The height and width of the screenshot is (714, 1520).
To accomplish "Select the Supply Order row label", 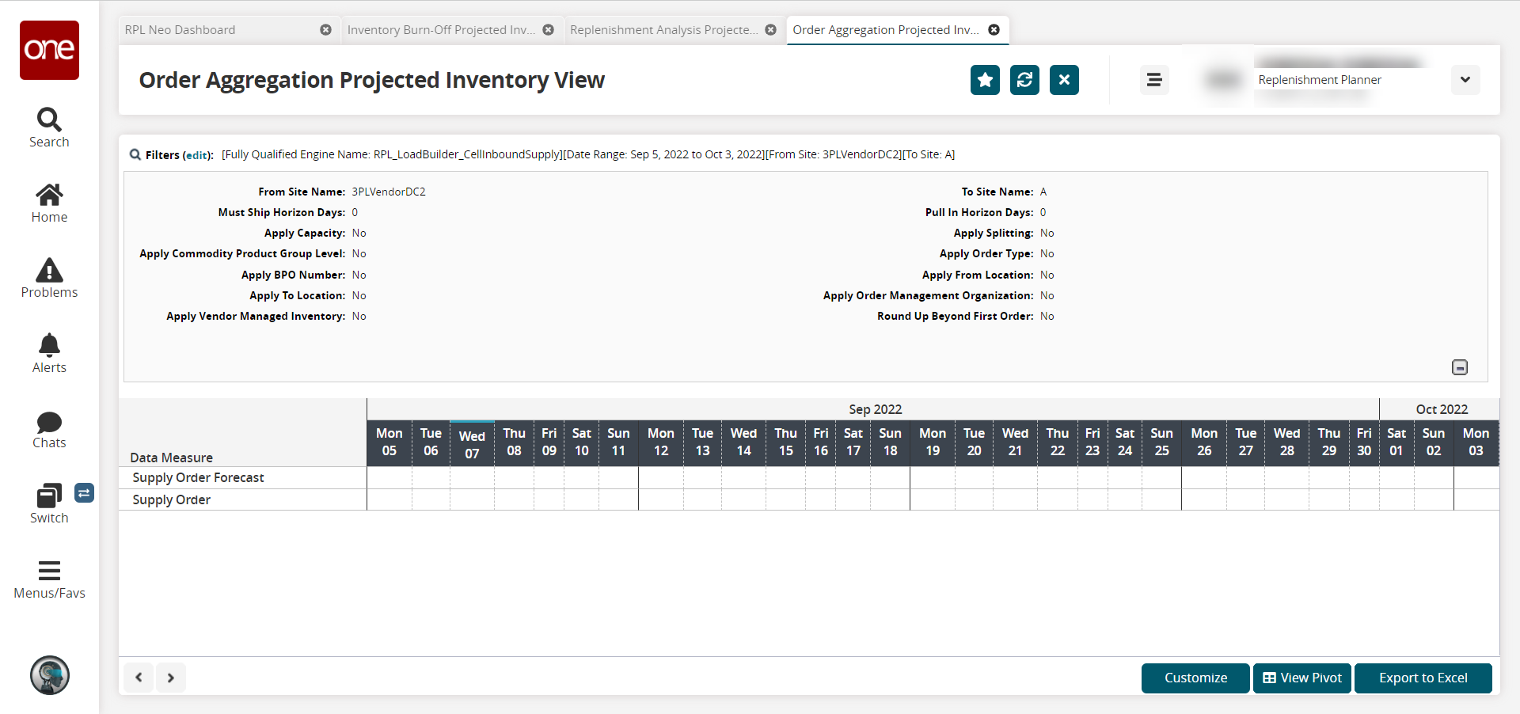I will pyautogui.click(x=171, y=500).
